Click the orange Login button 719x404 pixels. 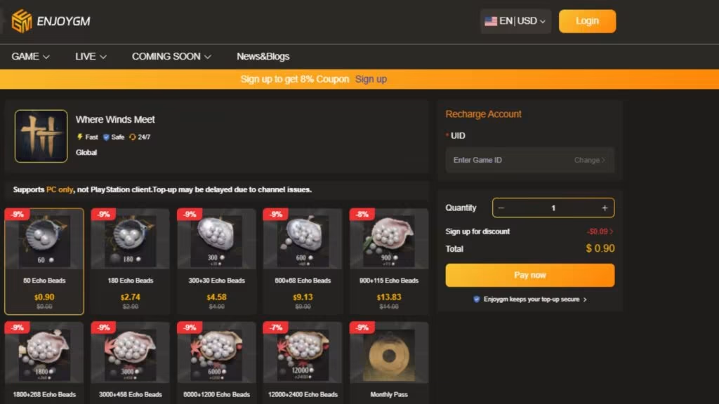pyautogui.click(x=587, y=21)
